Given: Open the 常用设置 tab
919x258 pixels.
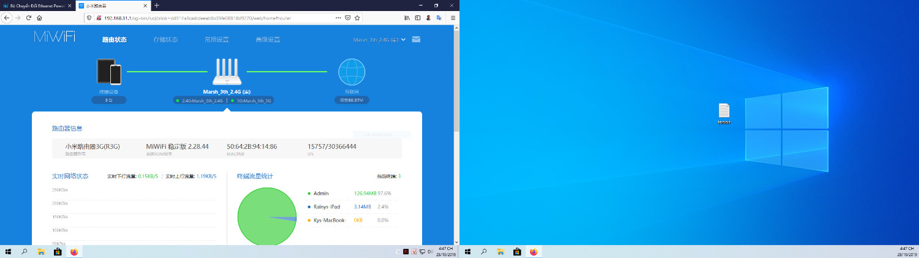Looking at the screenshot, I should point(216,40).
